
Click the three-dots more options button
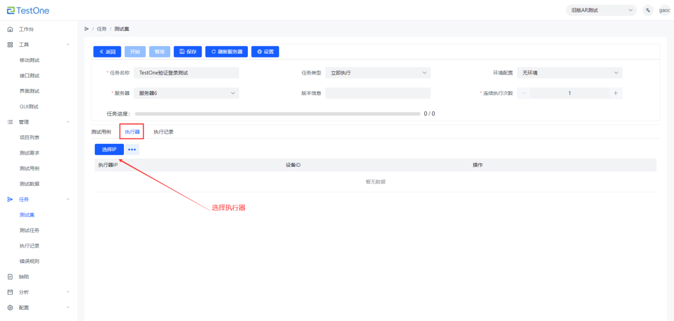click(x=132, y=150)
